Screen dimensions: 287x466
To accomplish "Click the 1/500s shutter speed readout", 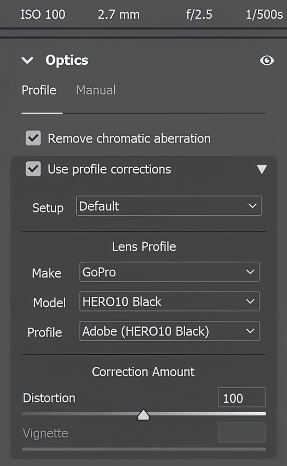I will click(x=264, y=15).
